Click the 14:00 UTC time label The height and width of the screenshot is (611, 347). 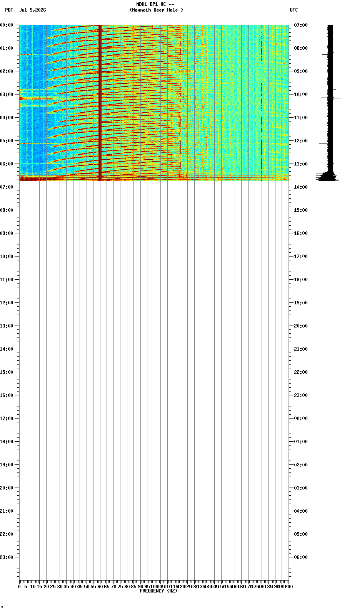tap(300, 187)
